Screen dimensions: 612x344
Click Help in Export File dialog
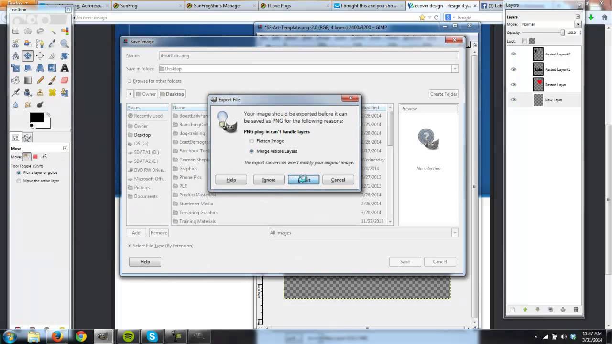pos(231,180)
